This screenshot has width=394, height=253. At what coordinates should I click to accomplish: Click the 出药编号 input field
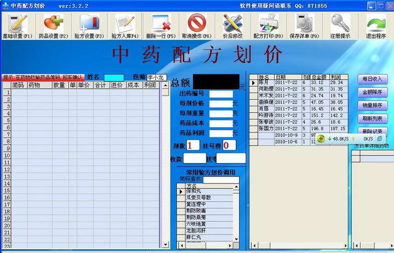(x=221, y=94)
